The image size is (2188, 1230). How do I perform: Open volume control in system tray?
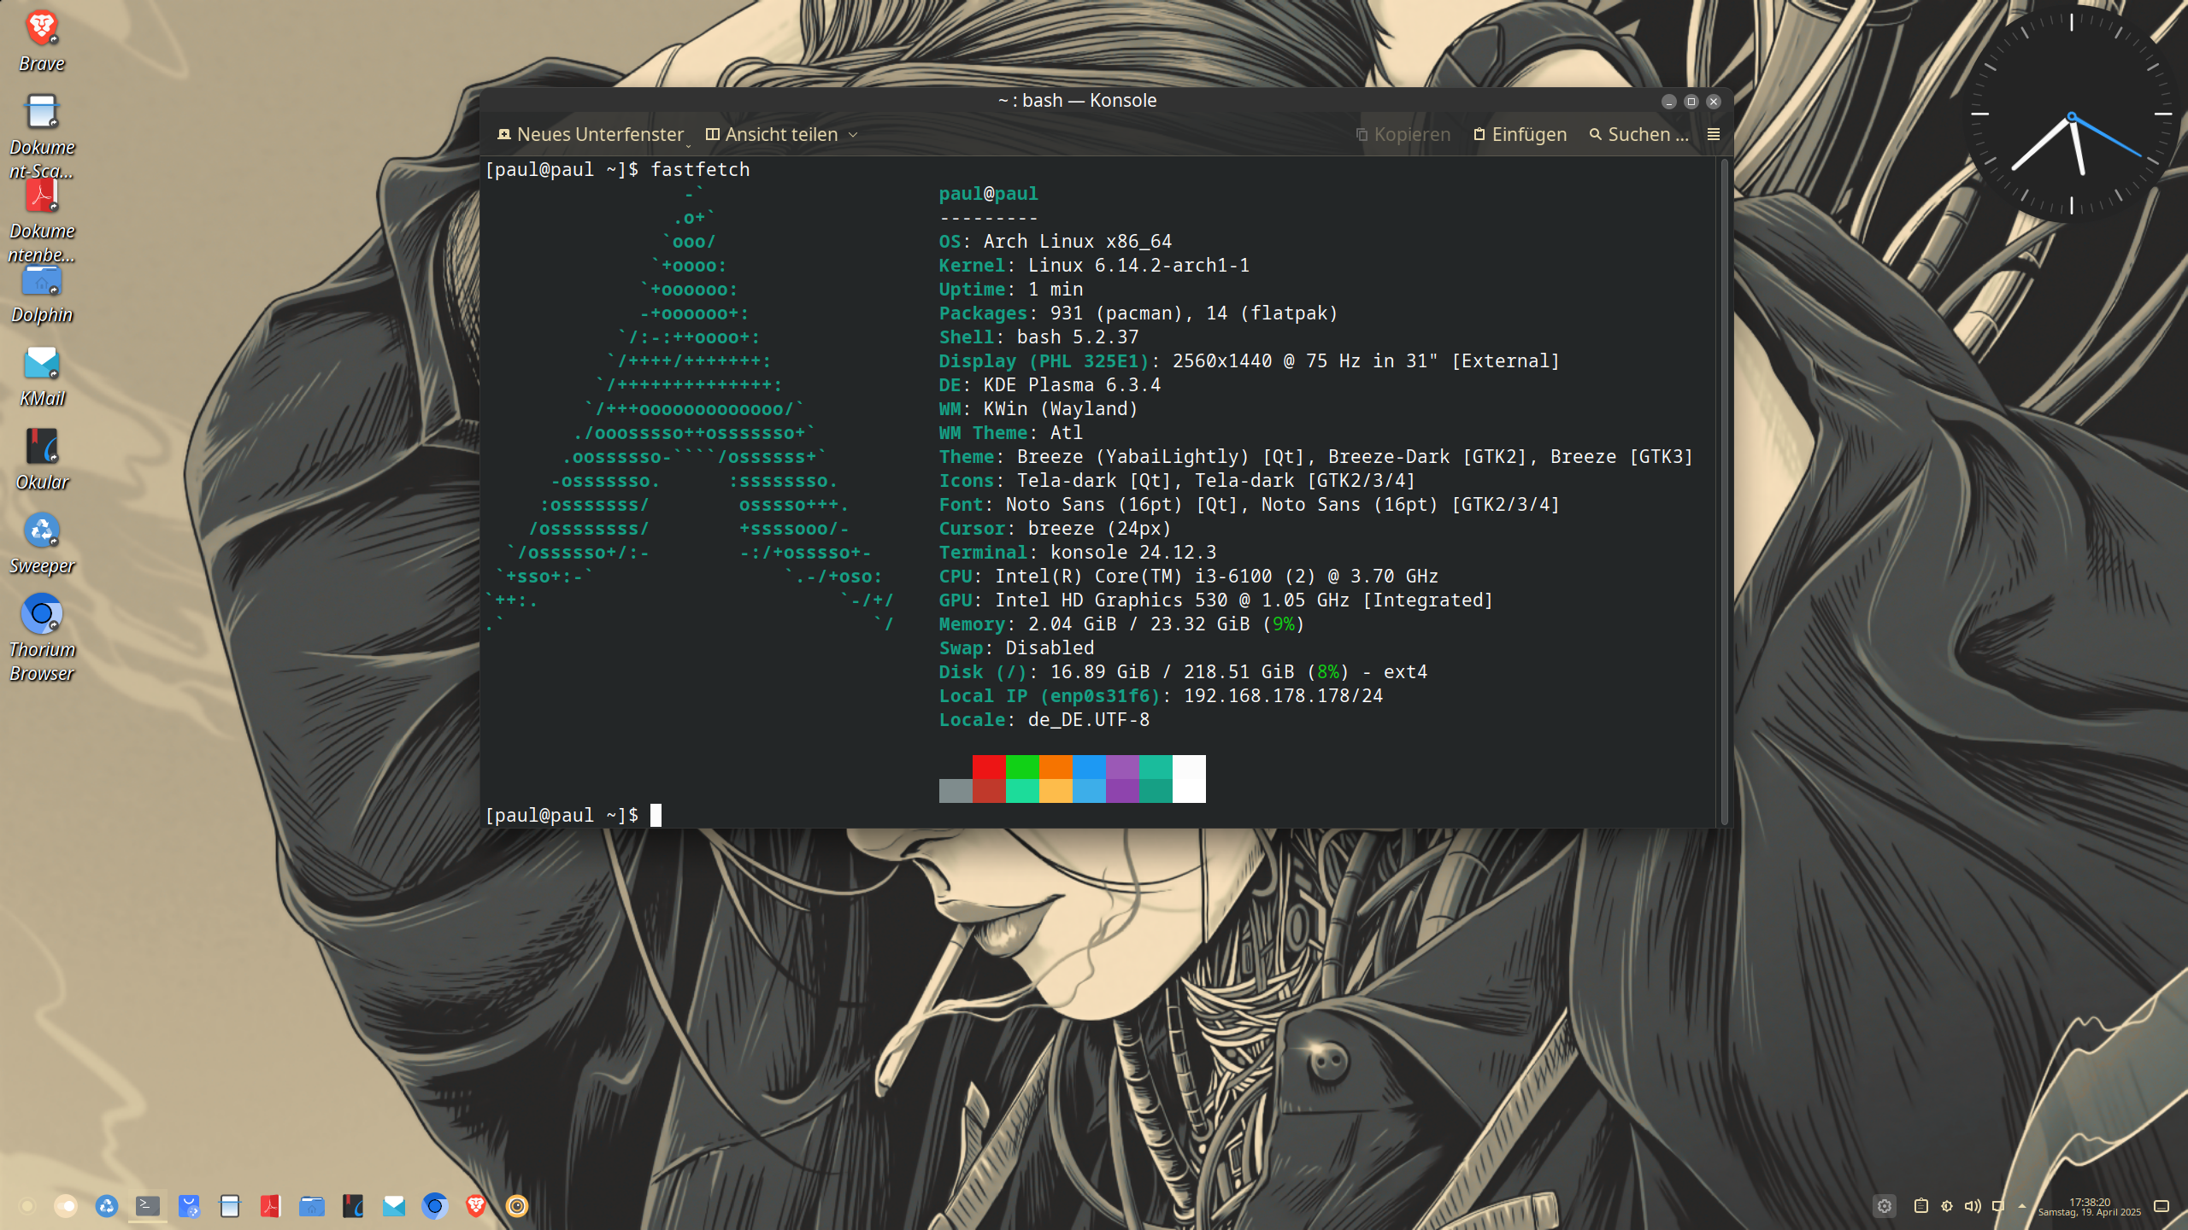click(1972, 1205)
